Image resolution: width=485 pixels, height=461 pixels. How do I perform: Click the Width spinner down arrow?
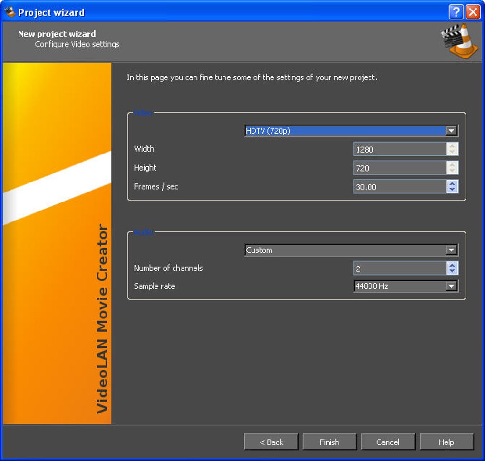click(x=452, y=153)
